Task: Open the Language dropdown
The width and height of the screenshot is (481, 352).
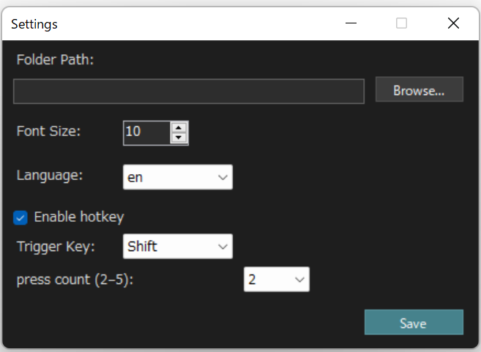Action: pyautogui.click(x=178, y=177)
